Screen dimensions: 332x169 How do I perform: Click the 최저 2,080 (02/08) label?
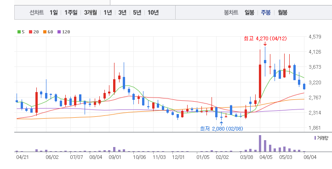coord(222,129)
